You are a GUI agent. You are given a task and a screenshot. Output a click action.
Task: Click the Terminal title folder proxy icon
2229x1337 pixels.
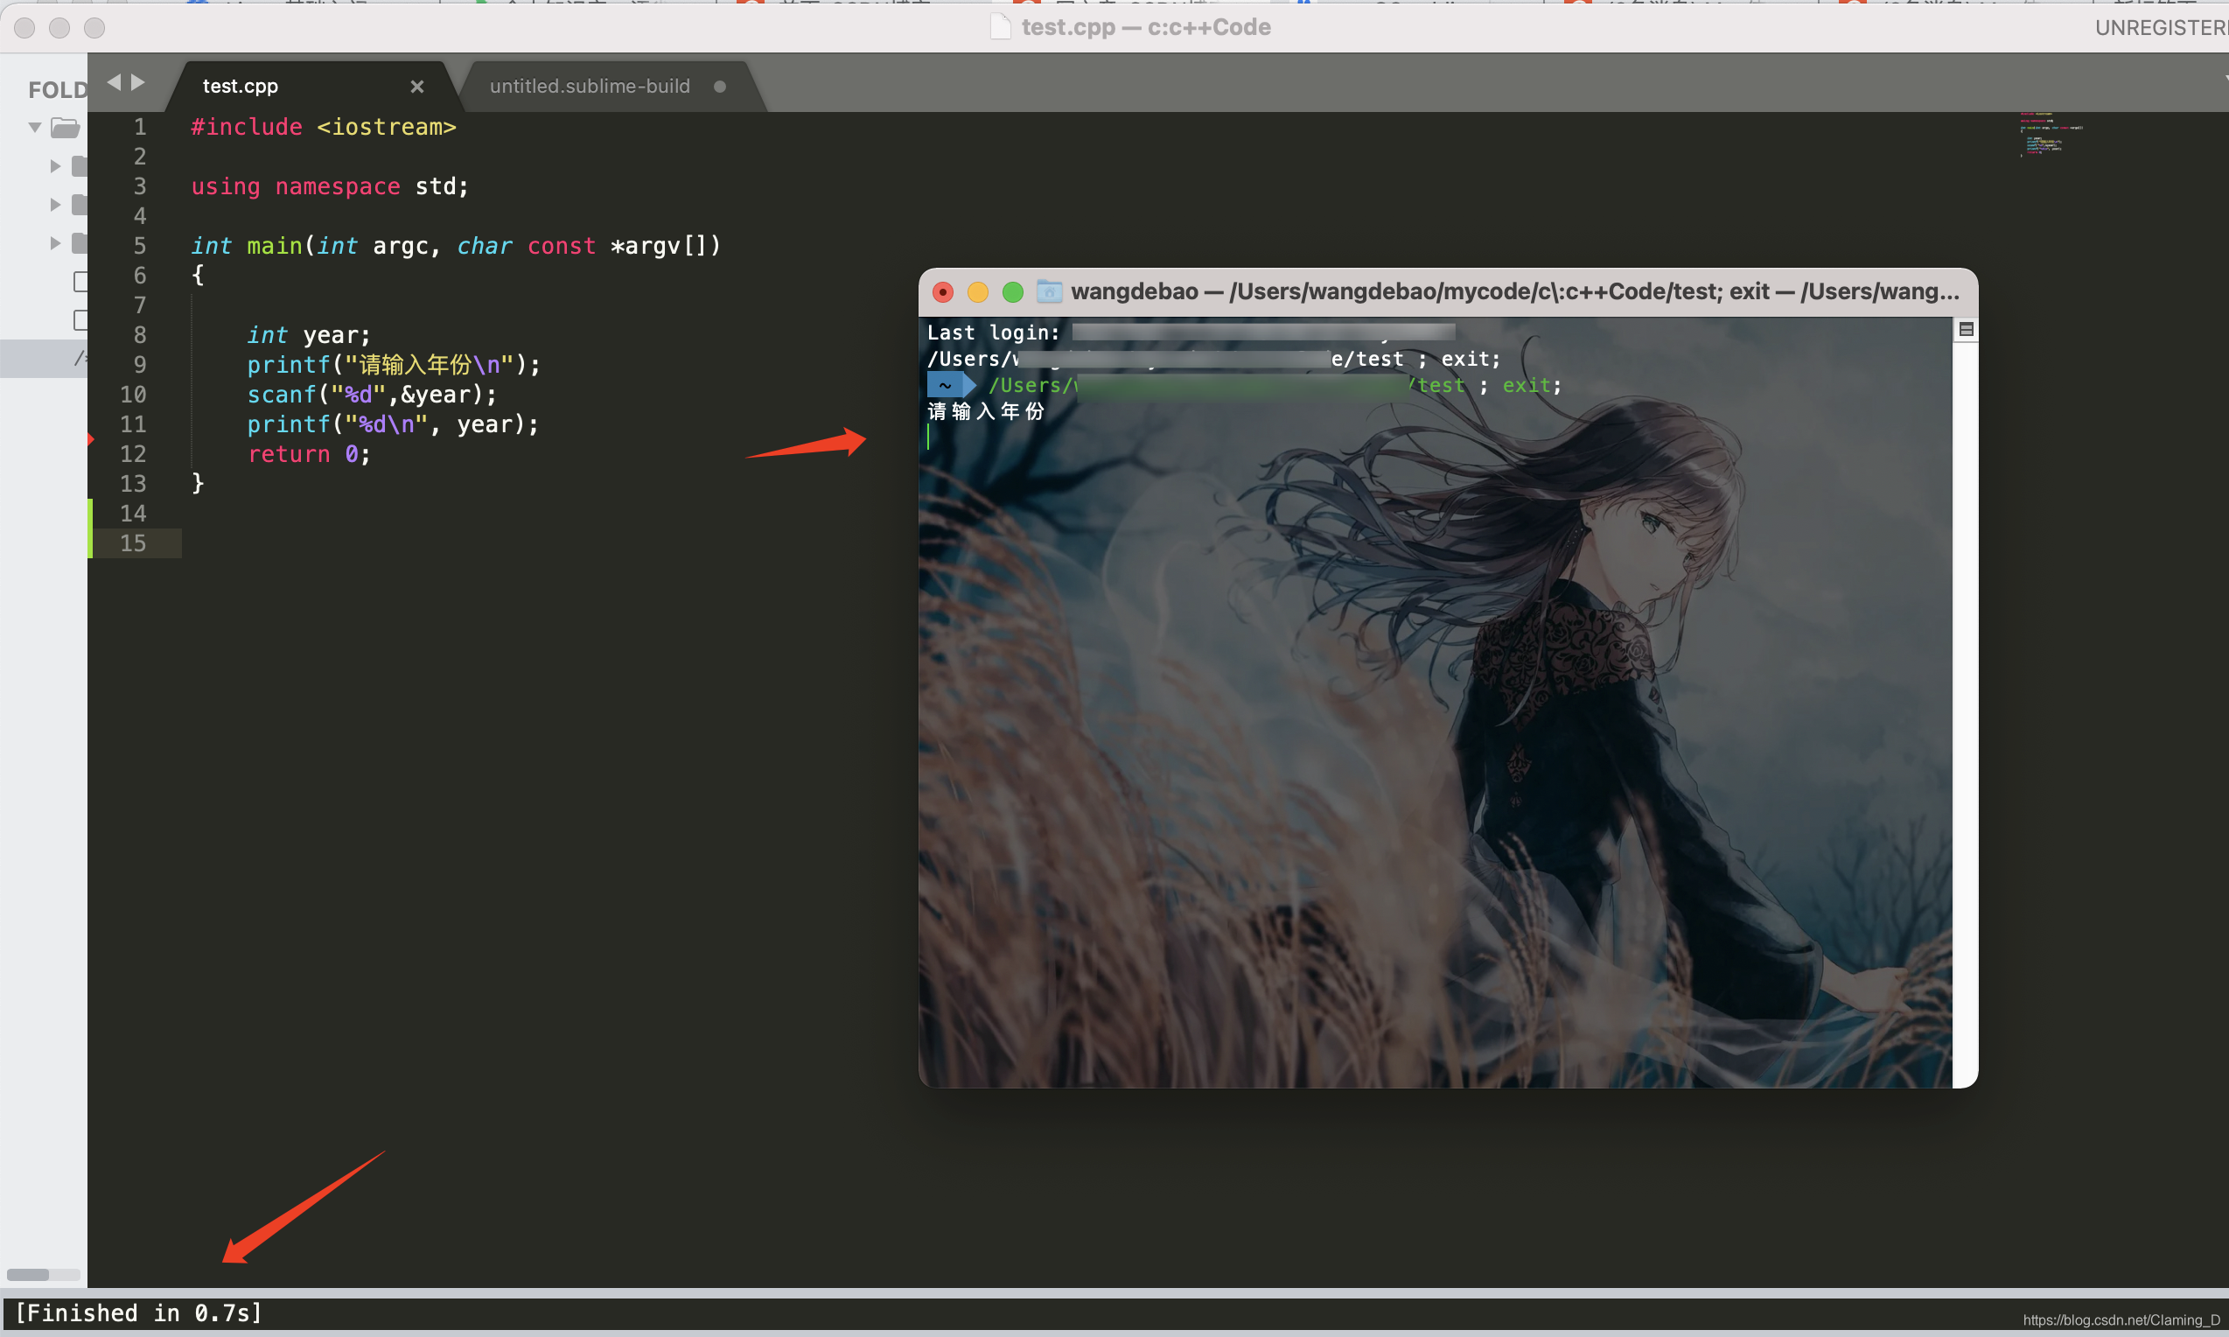(1049, 291)
